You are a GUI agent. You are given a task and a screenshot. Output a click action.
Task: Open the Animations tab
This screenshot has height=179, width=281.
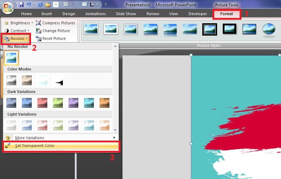95,14
